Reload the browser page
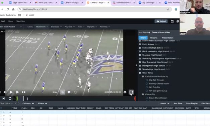This screenshot has height=126, width=210. click(8, 9)
